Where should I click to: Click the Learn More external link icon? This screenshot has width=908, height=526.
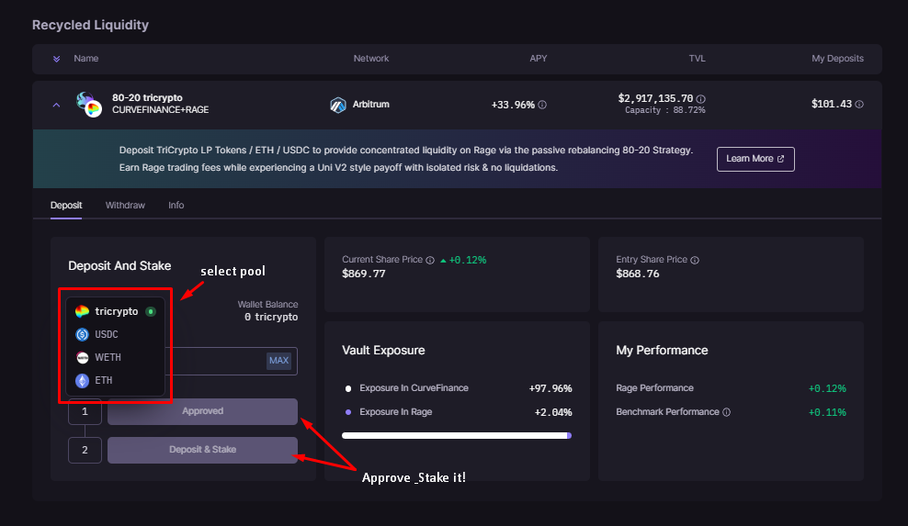pos(780,159)
